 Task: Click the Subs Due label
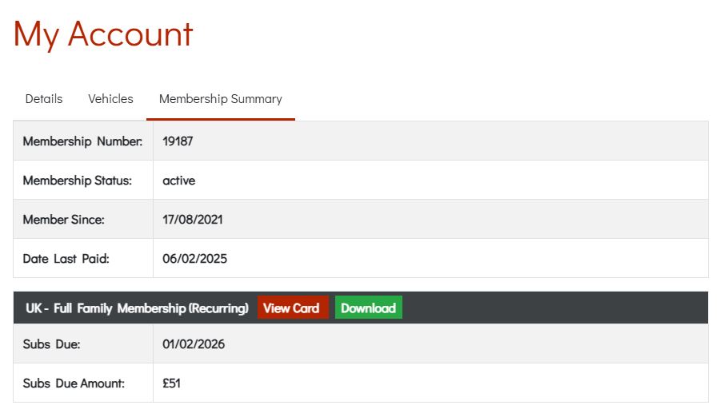[52, 344]
